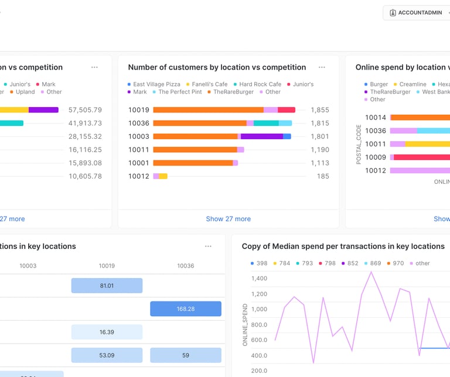Screen dimensions: 450x377
Task: Click The Perfect Pint legend swatch
Action: [x=154, y=92]
